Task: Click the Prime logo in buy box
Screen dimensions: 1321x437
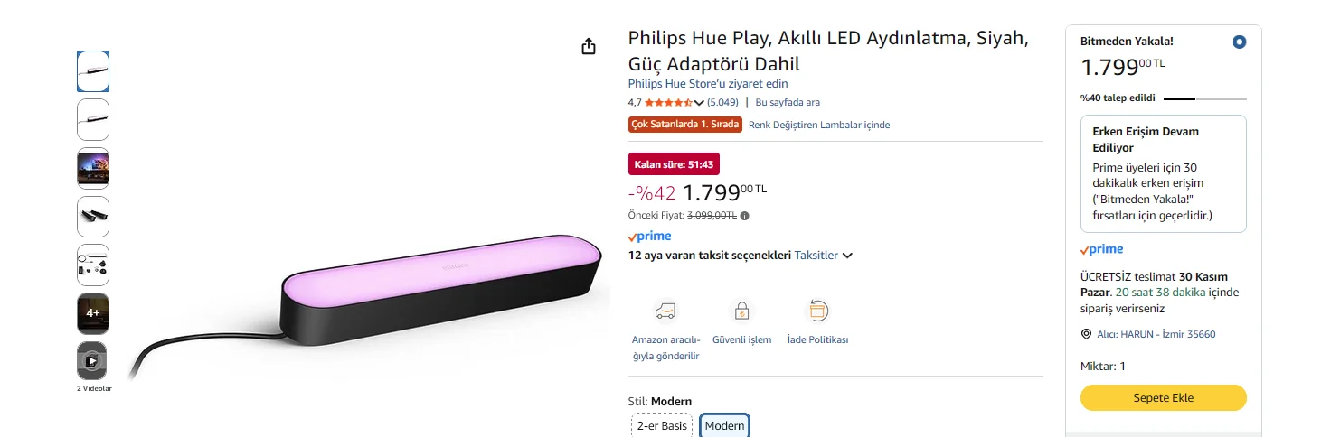Action: point(1102,249)
